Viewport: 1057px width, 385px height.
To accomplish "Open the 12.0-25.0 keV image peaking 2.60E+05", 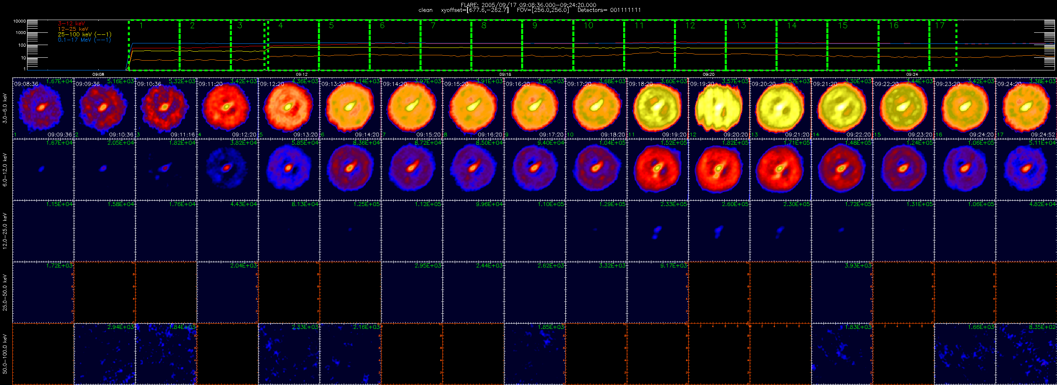I will point(719,231).
